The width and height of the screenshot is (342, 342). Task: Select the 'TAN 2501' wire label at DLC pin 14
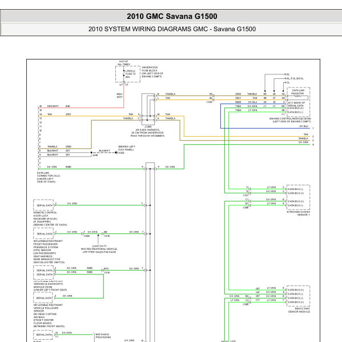59,114
